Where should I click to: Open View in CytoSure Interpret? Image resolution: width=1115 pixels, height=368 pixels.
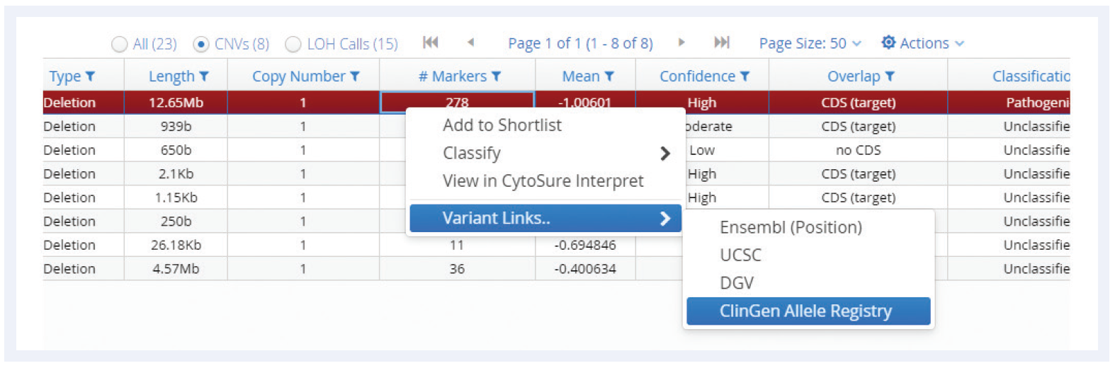point(543,181)
